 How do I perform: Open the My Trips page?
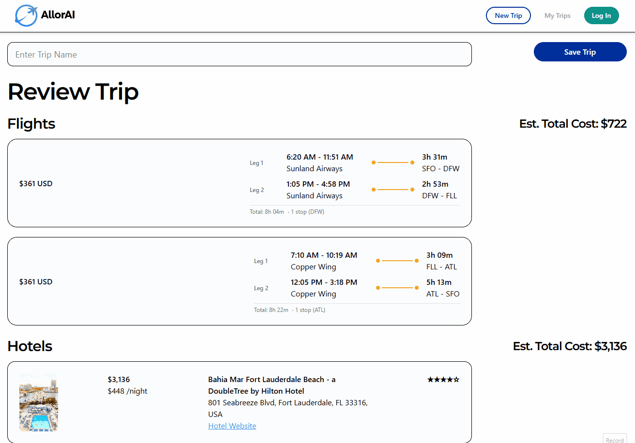558,15
